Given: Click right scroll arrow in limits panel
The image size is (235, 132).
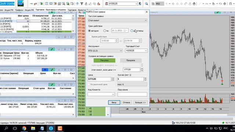Looking at the screenshot, I should tap(73, 114).
